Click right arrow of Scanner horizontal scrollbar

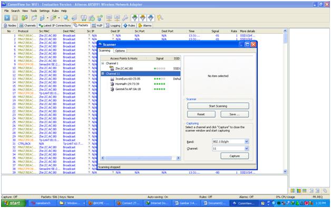(x=178, y=158)
